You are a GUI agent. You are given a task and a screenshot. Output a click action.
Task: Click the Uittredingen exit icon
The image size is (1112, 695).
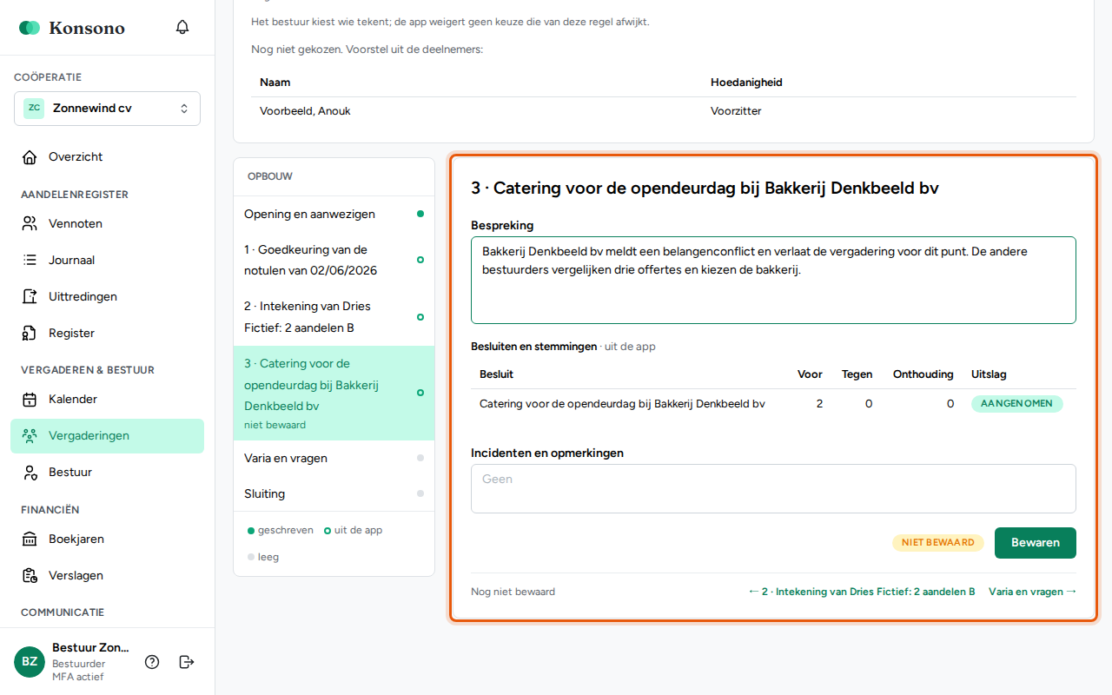click(30, 297)
